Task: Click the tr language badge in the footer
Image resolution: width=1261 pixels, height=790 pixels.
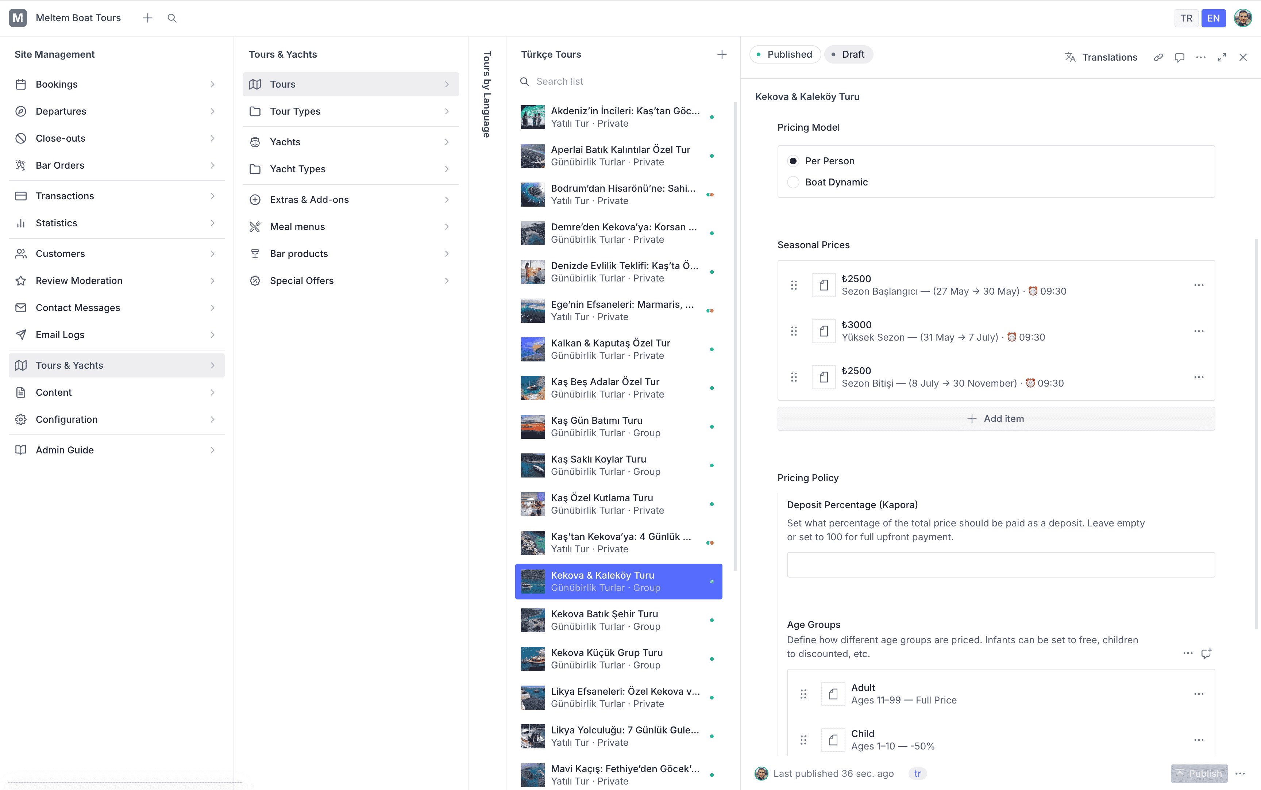Action: [x=917, y=773]
